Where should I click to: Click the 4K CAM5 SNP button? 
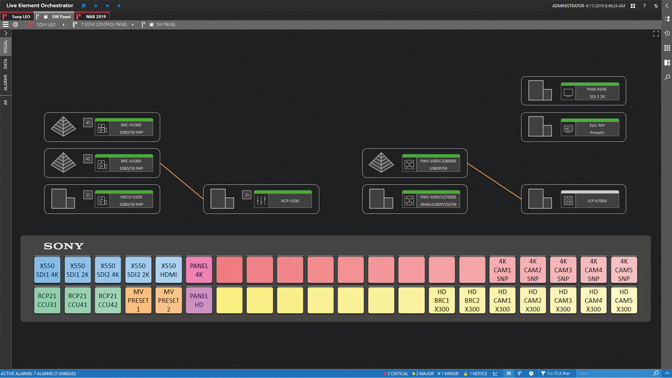point(624,270)
